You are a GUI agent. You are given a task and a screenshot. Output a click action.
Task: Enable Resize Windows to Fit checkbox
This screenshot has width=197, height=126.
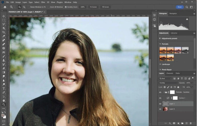point(29,7)
